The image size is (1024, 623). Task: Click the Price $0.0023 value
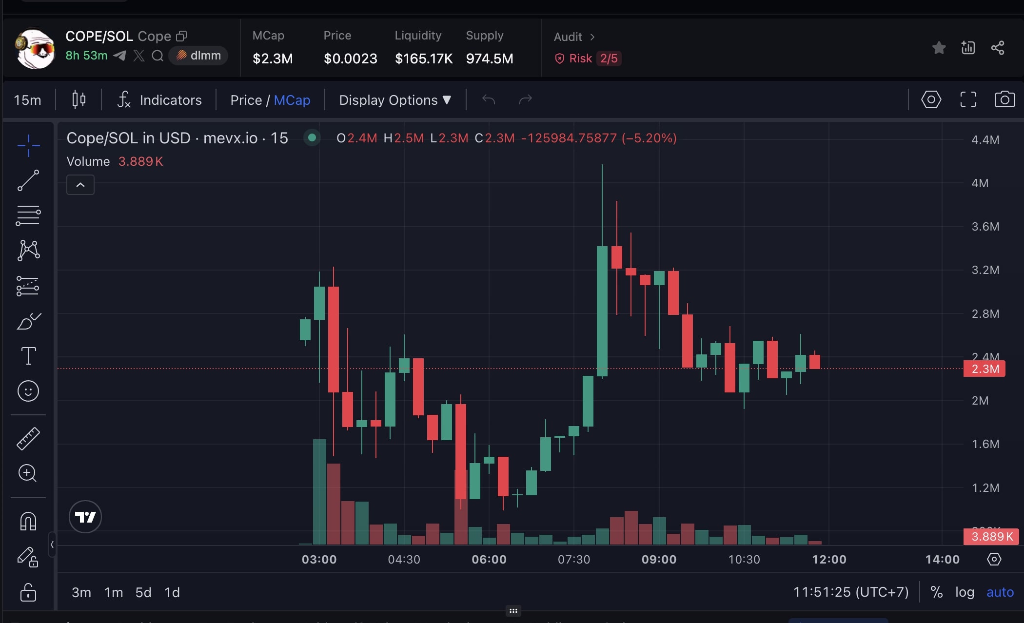point(350,58)
